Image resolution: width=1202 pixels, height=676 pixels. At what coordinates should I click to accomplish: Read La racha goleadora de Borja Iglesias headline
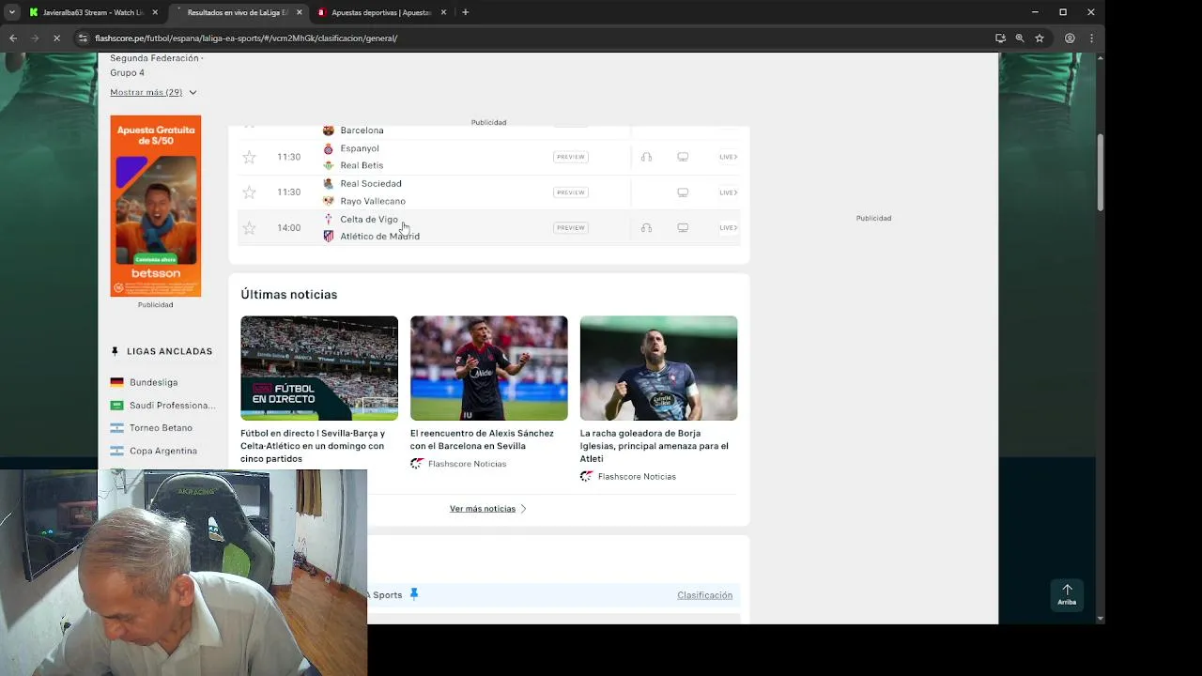655,446
